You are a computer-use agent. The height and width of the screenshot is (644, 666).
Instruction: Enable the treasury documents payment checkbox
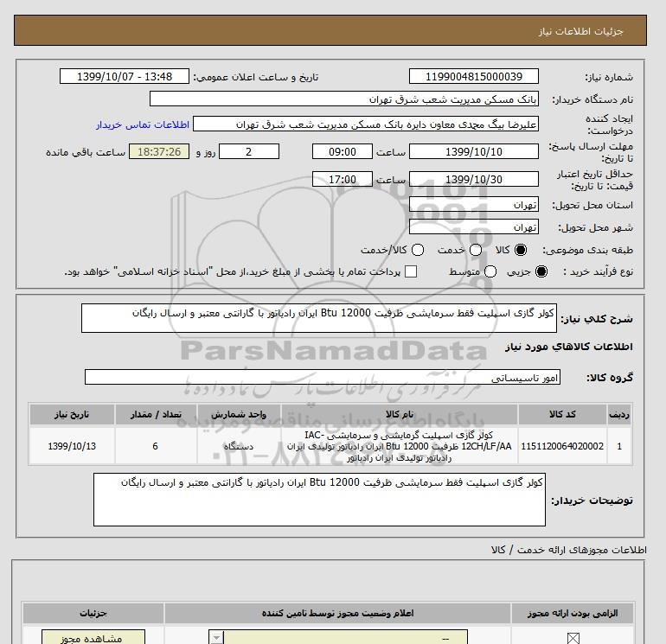[411, 271]
